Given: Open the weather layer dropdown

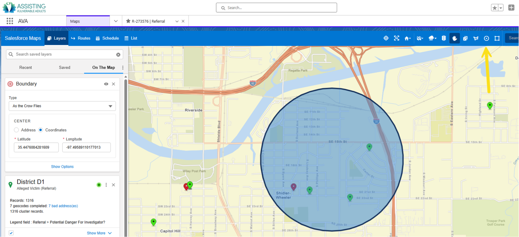Looking at the screenshot, I should [x=432, y=38].
